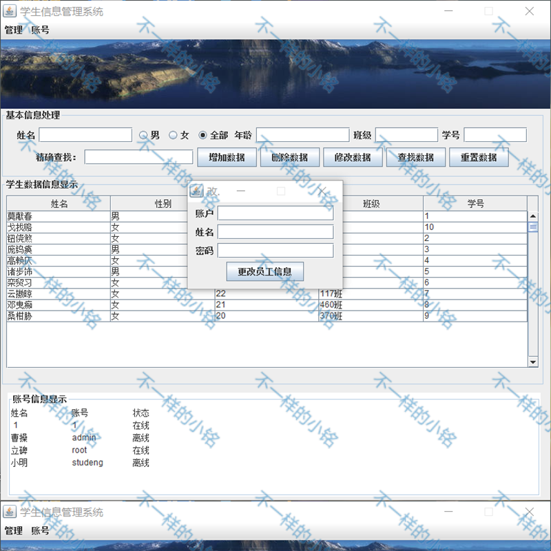Screen dimensions: 551x551
Task: Click the 学号 table column header
Action: [x=475, y=203]
